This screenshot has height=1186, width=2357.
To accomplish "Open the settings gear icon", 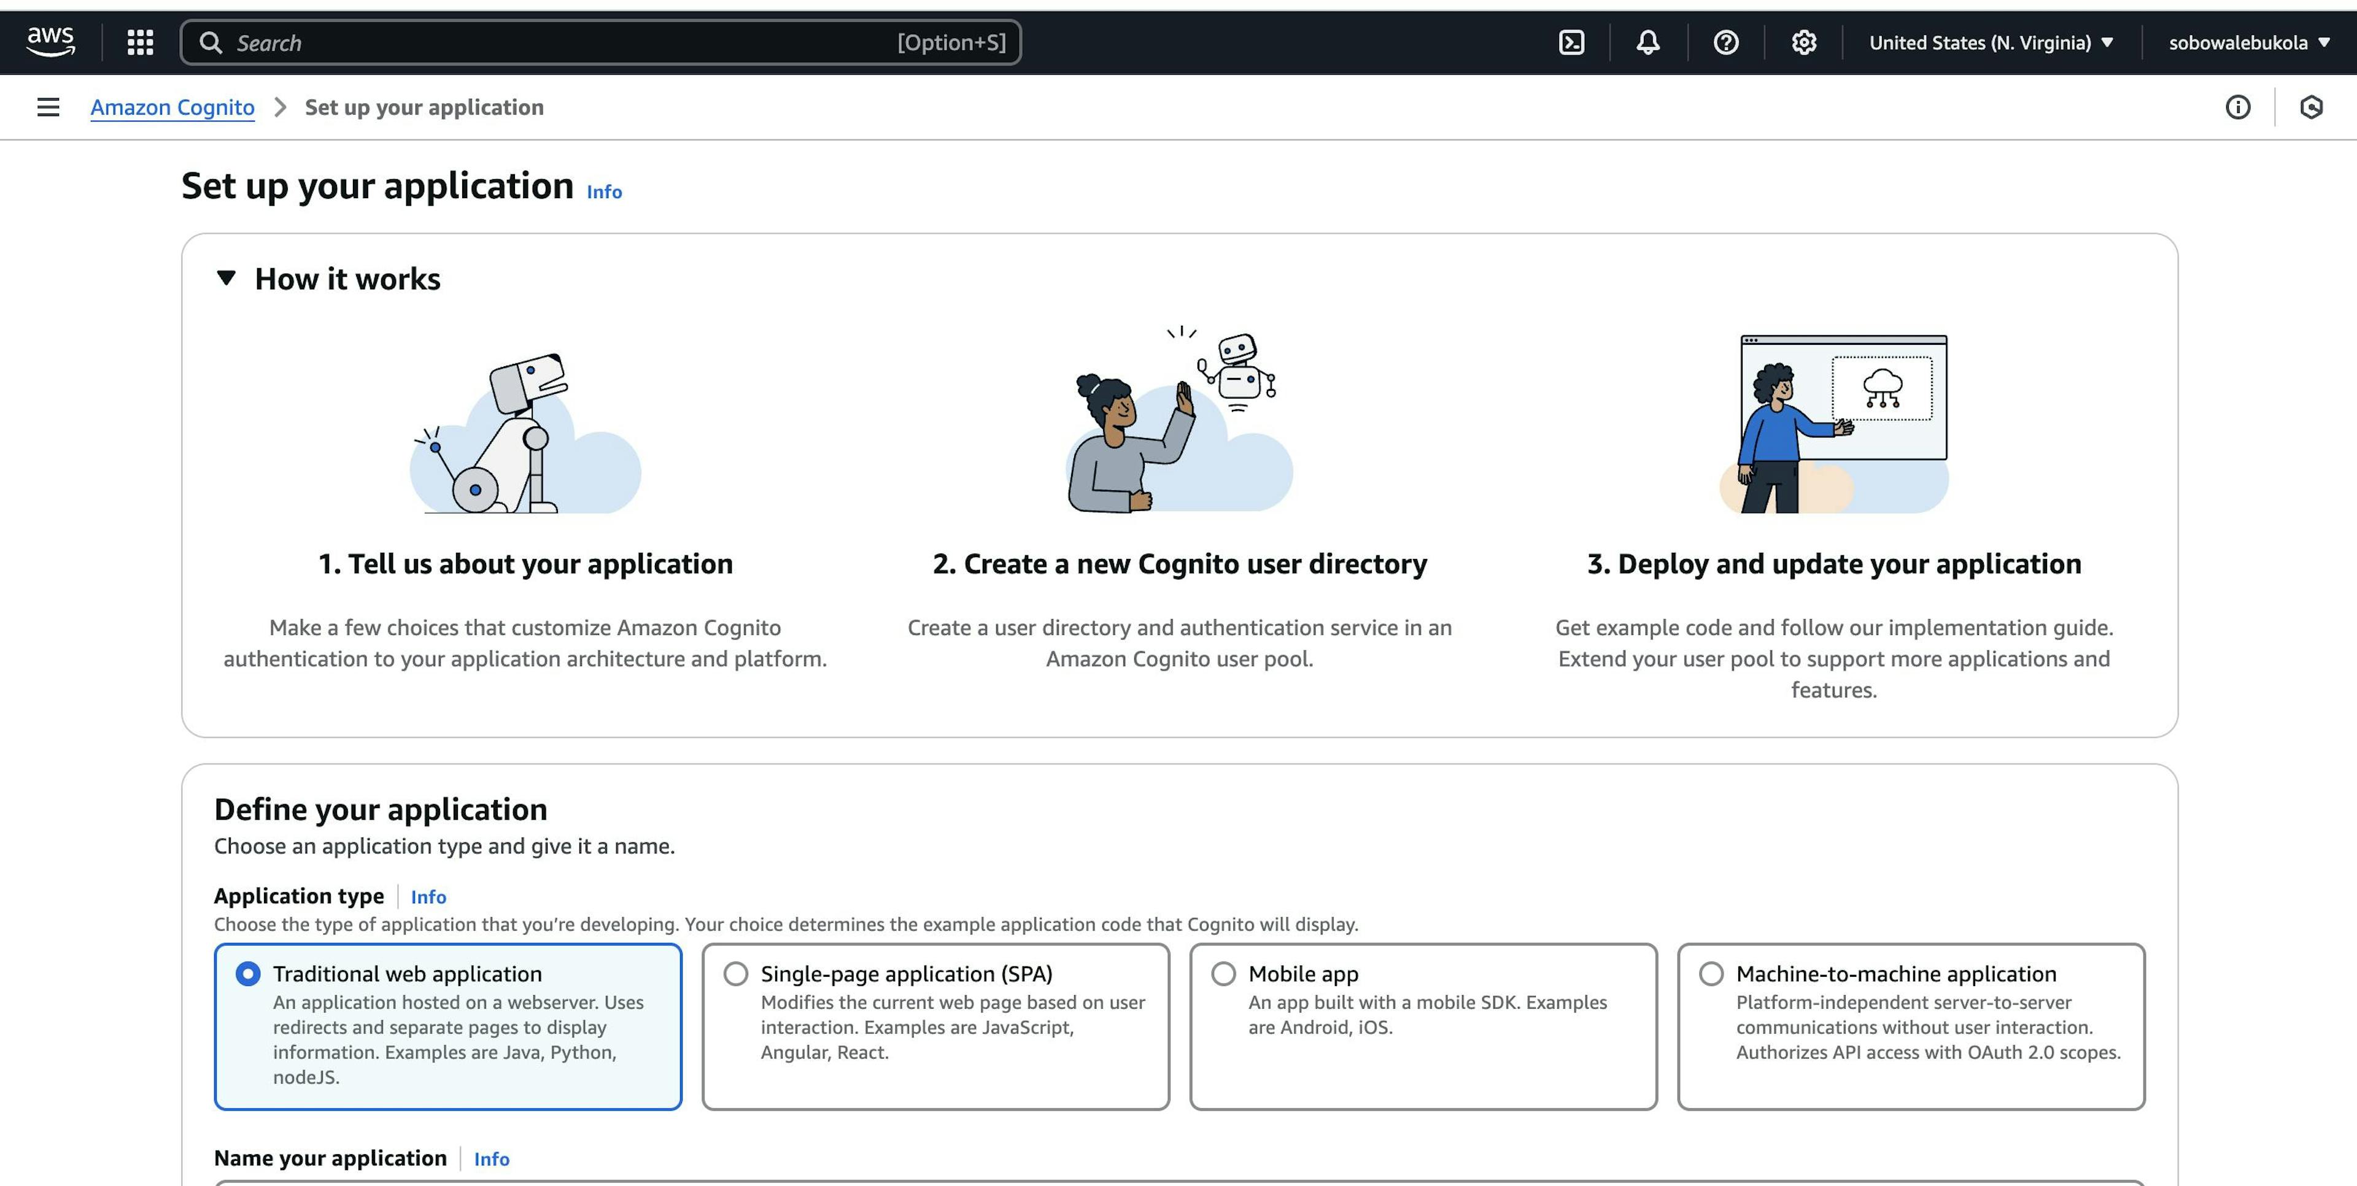I will click(x=1803, y=42).
